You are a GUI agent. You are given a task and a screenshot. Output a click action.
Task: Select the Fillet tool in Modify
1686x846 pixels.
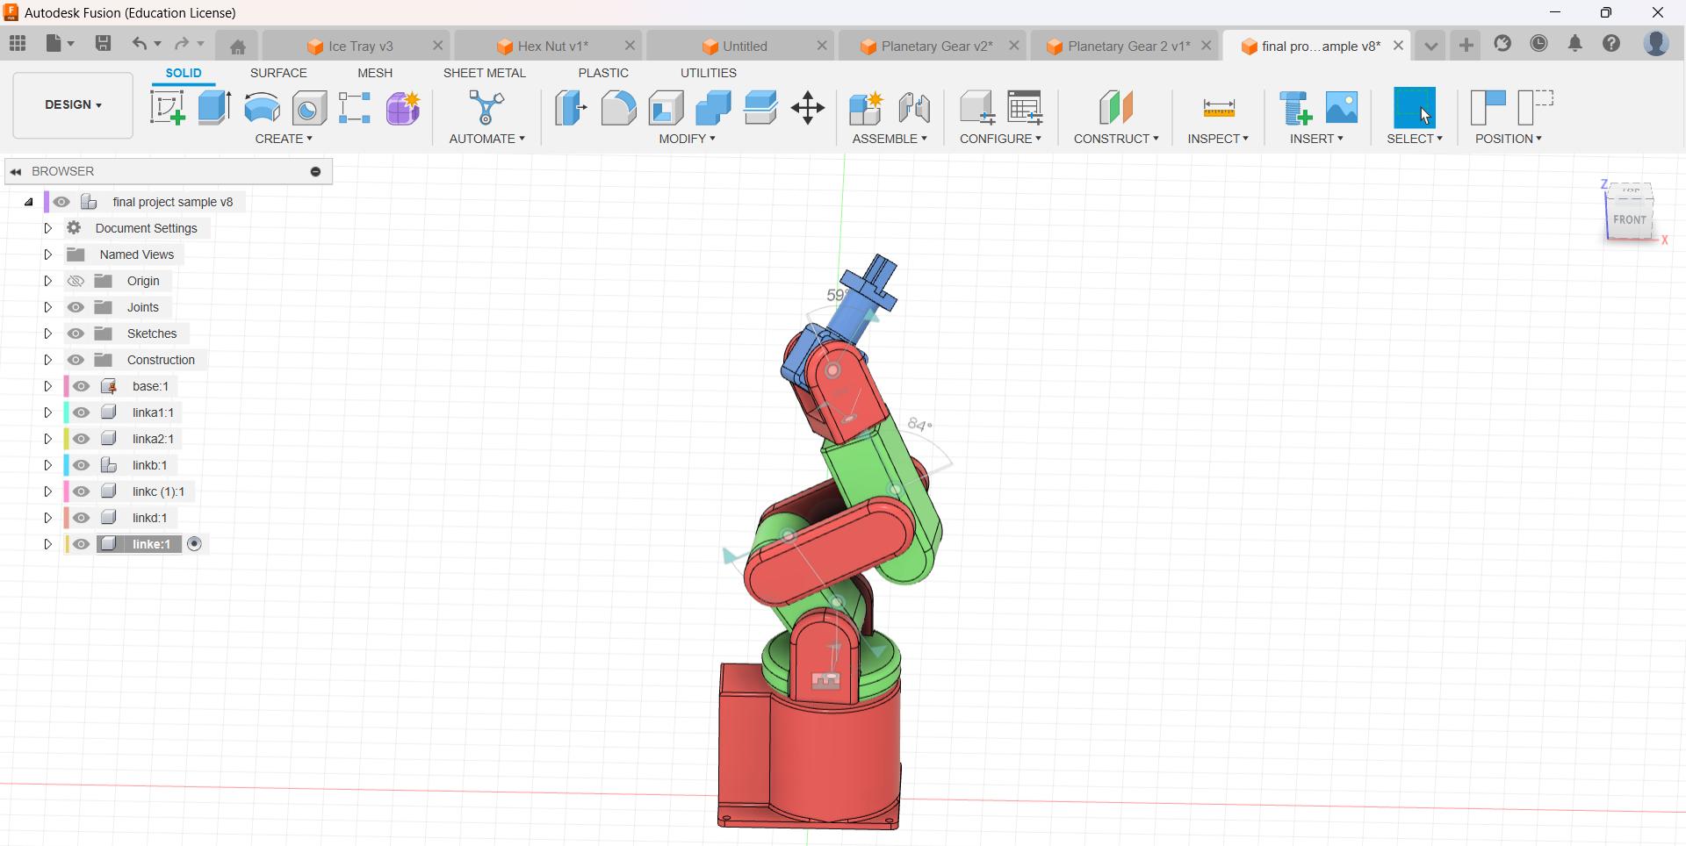click(618, 108)
